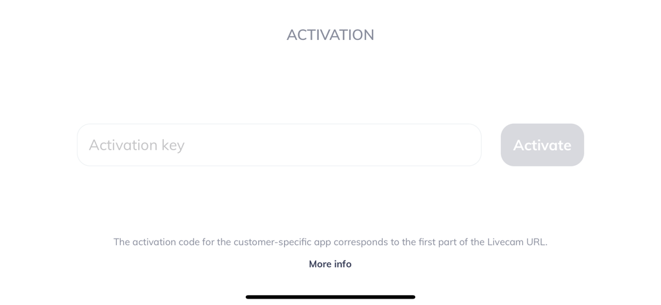Tap the customer-specific app explanation line
Image resolution: width=661 pixels, height=305 pixels.
click(x=330, y=242)
